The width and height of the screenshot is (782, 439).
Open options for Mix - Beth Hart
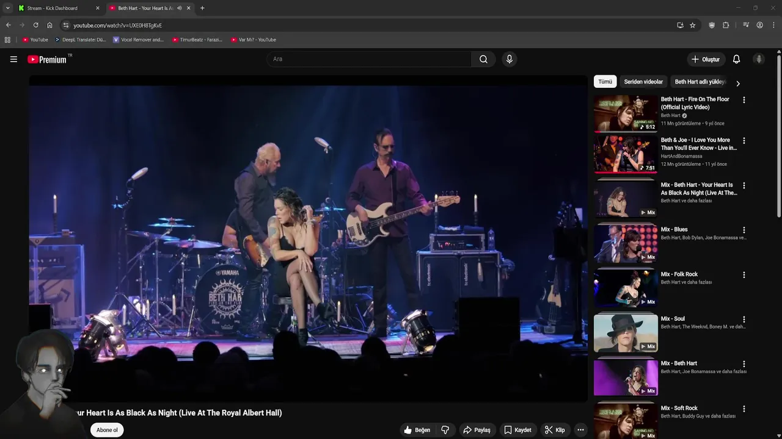coord(744,364)
